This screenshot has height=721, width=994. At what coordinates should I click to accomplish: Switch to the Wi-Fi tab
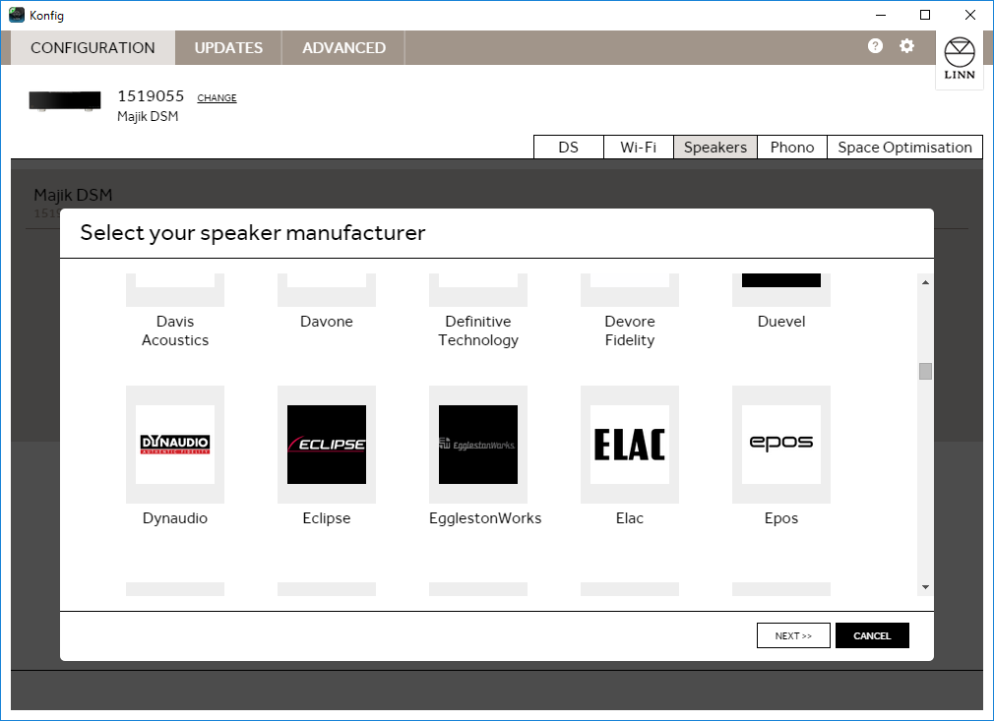point(639,147)
